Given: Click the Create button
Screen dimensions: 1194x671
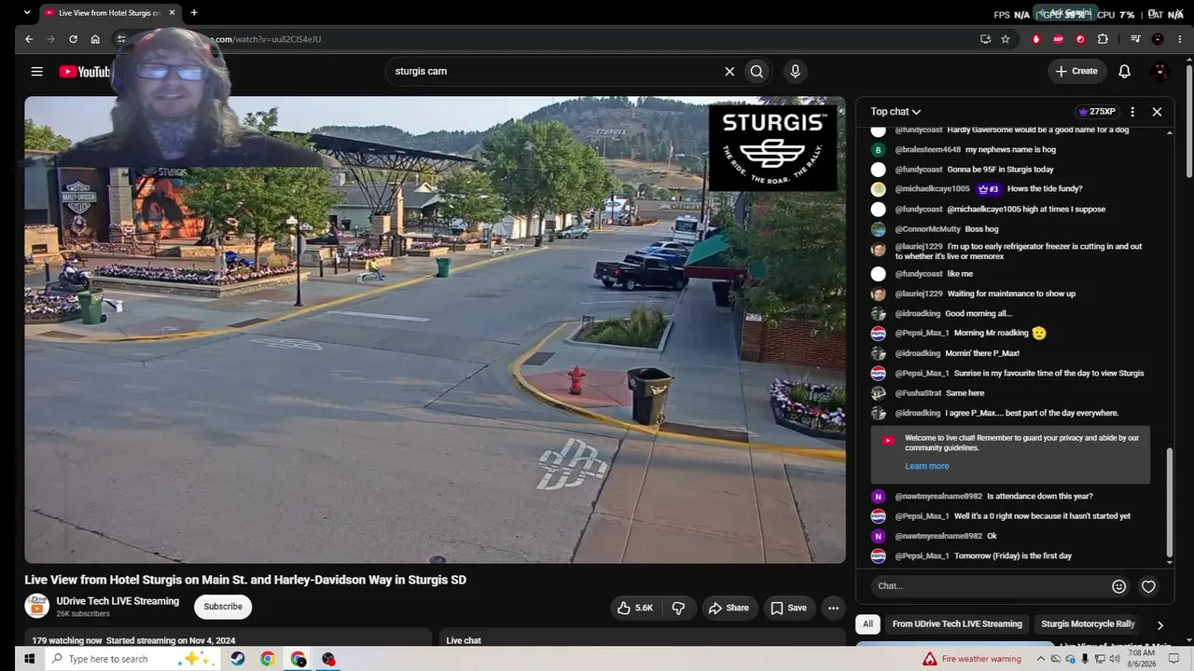Looking at the screenshot, I should pos(1076,71).
